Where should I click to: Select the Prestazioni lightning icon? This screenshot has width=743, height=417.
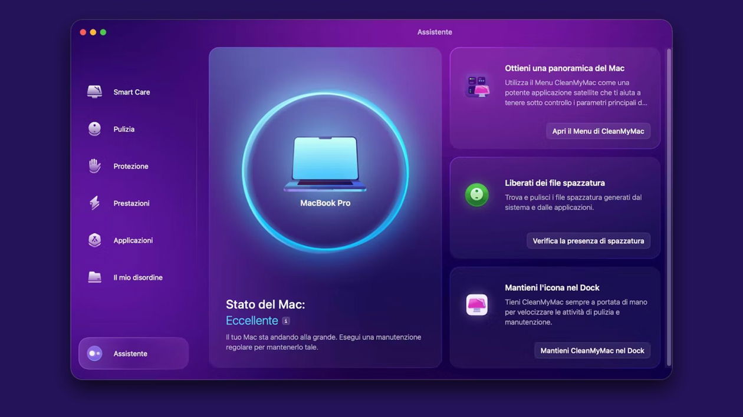[94, 203]
